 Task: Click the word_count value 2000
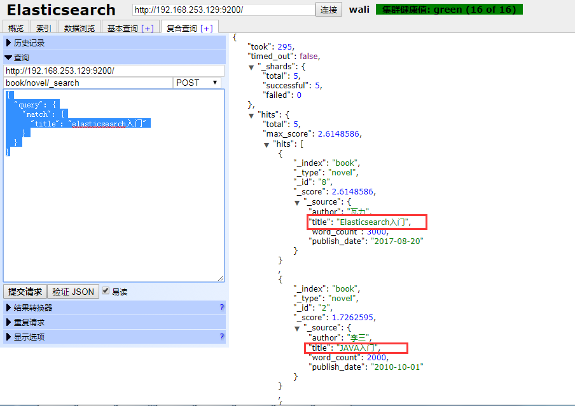click(x=377, y=357)
